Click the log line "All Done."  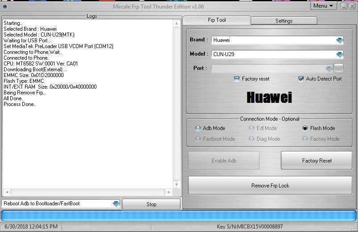[13, 98]
